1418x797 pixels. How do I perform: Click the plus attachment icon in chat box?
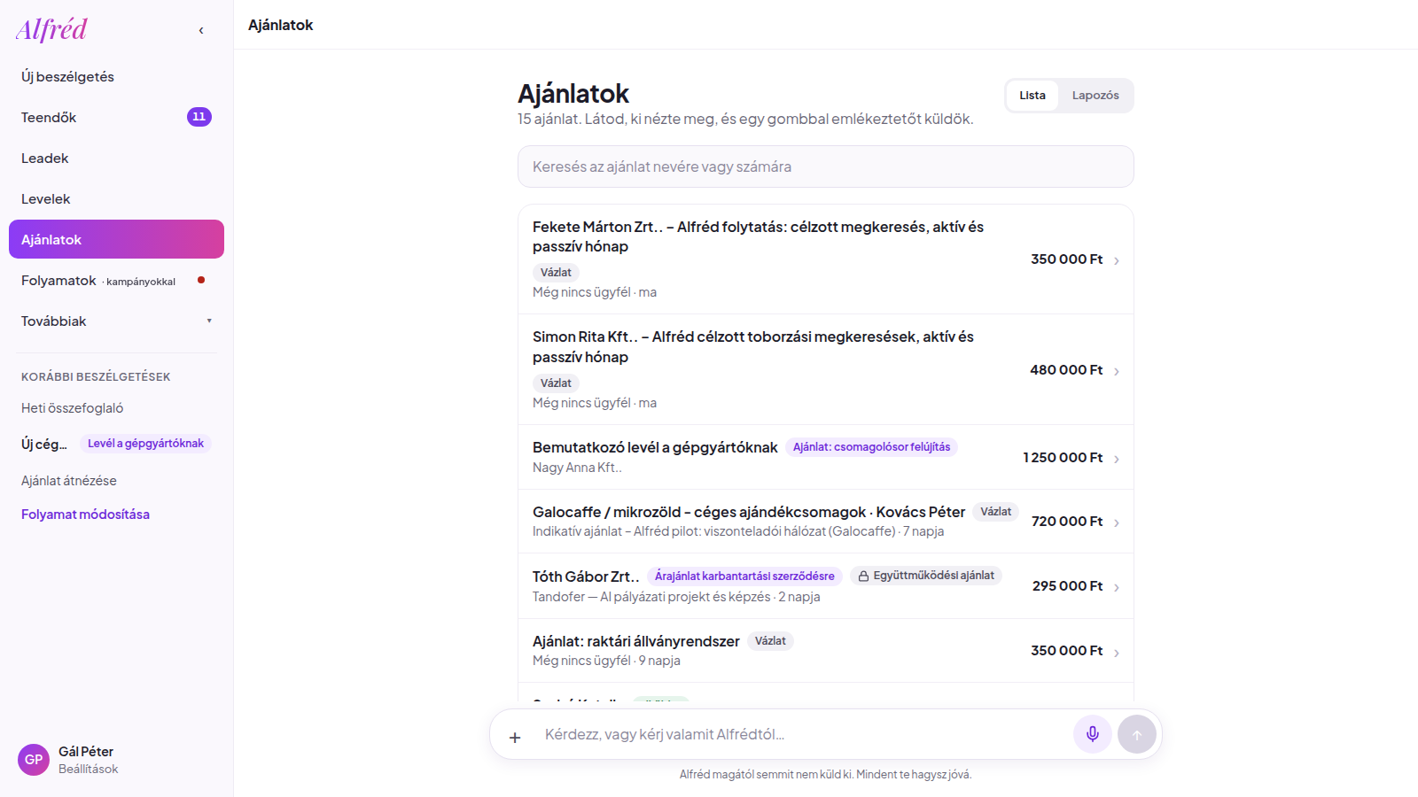point(515,737)
